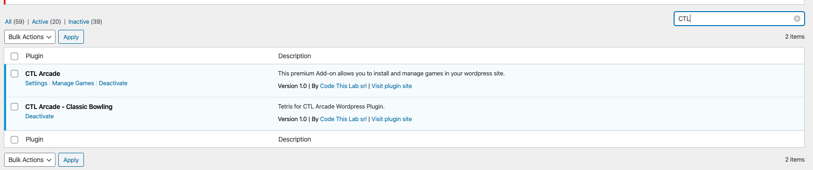Click the Description column label in footer
Image resolution: width=813 pixels, height=170 pixels.
point(295,139)
